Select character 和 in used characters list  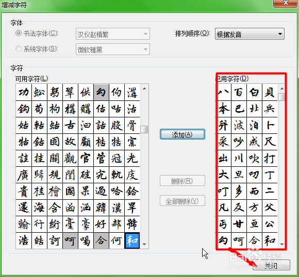270,240
